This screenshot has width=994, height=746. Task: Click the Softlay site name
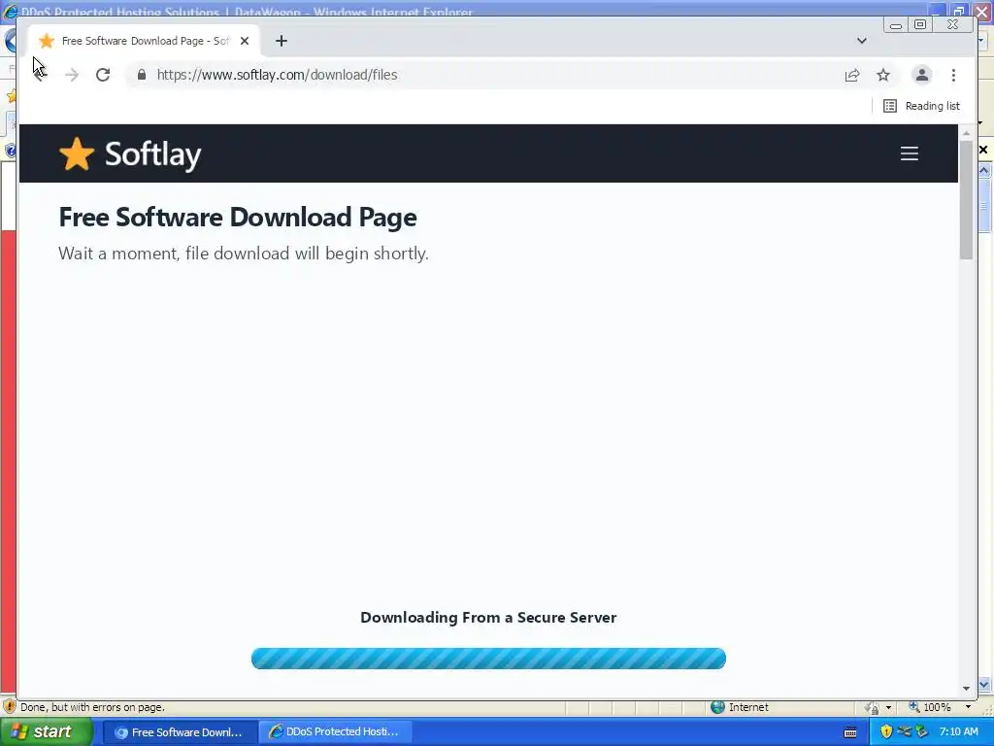(x=152, y=154)
